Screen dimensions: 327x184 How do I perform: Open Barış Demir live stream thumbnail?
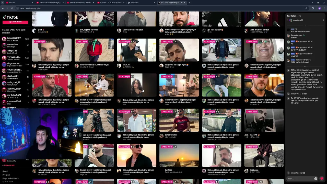(x=137, y=120)
